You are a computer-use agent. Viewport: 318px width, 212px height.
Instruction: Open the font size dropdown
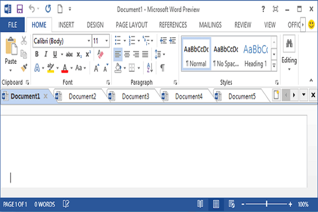(x=107, y=41)
